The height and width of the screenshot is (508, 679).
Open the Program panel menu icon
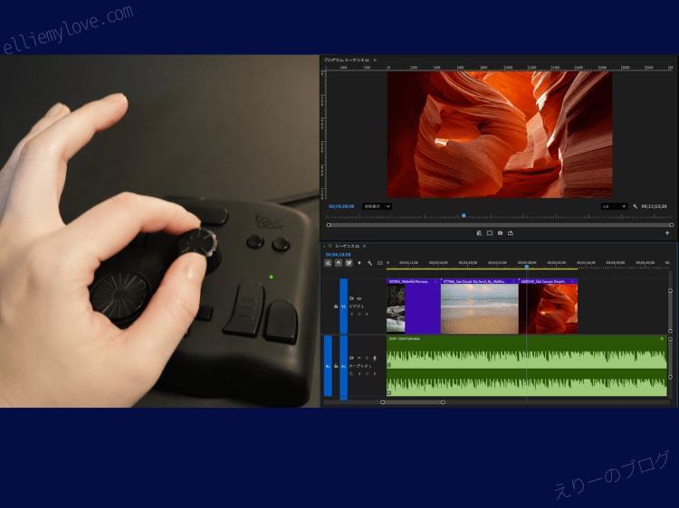[x=375, y=60]
